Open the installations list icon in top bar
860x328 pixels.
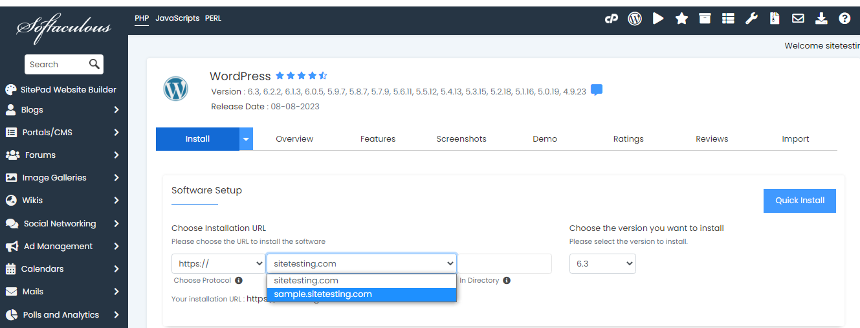click(728, 19)
